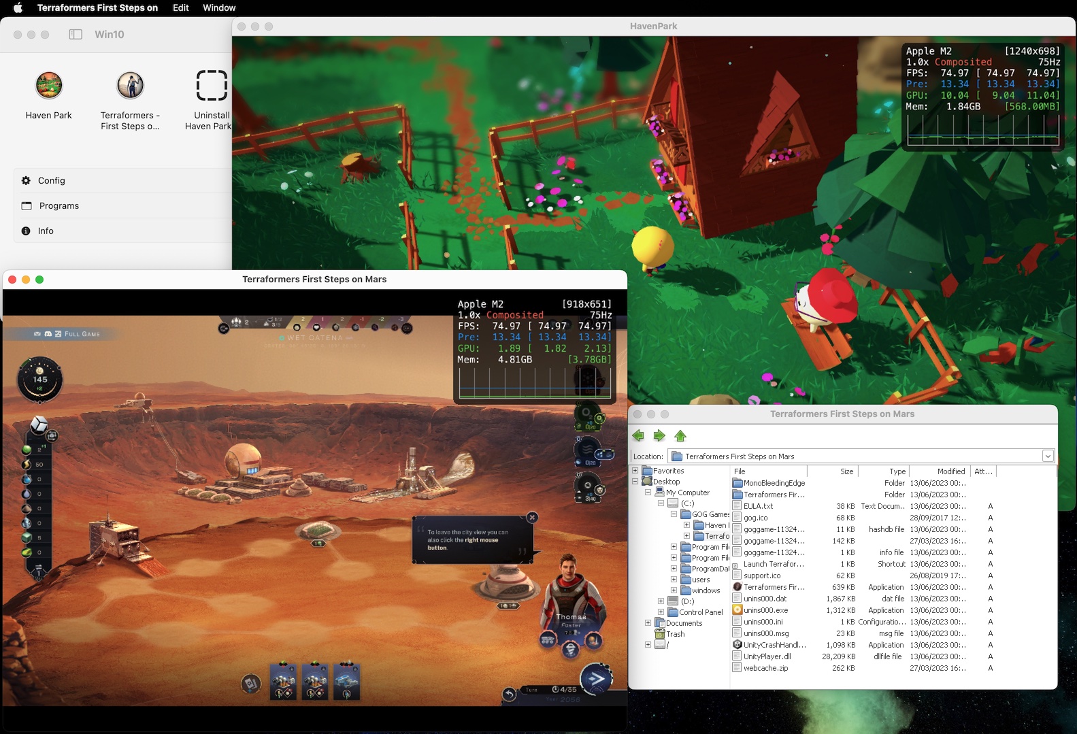
Task: Expand the users folder node
Action: 674,580
